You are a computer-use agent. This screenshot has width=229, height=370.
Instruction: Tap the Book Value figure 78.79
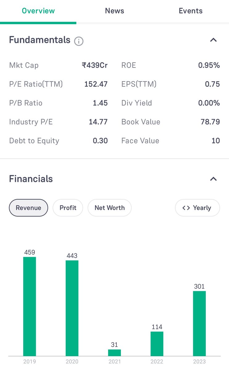(210, 122)
